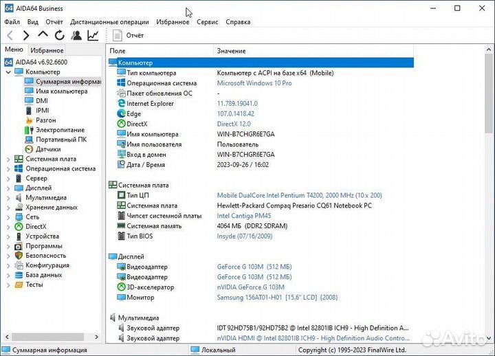The image size is (495, 356).
Task: Switch to the Меню side panel tab
Action: click(14, 49)
